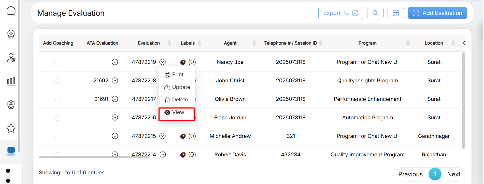Viewport: 484px width, 184px height.
Task: Click the search magnifier button
Action: [x=375, y=13]
